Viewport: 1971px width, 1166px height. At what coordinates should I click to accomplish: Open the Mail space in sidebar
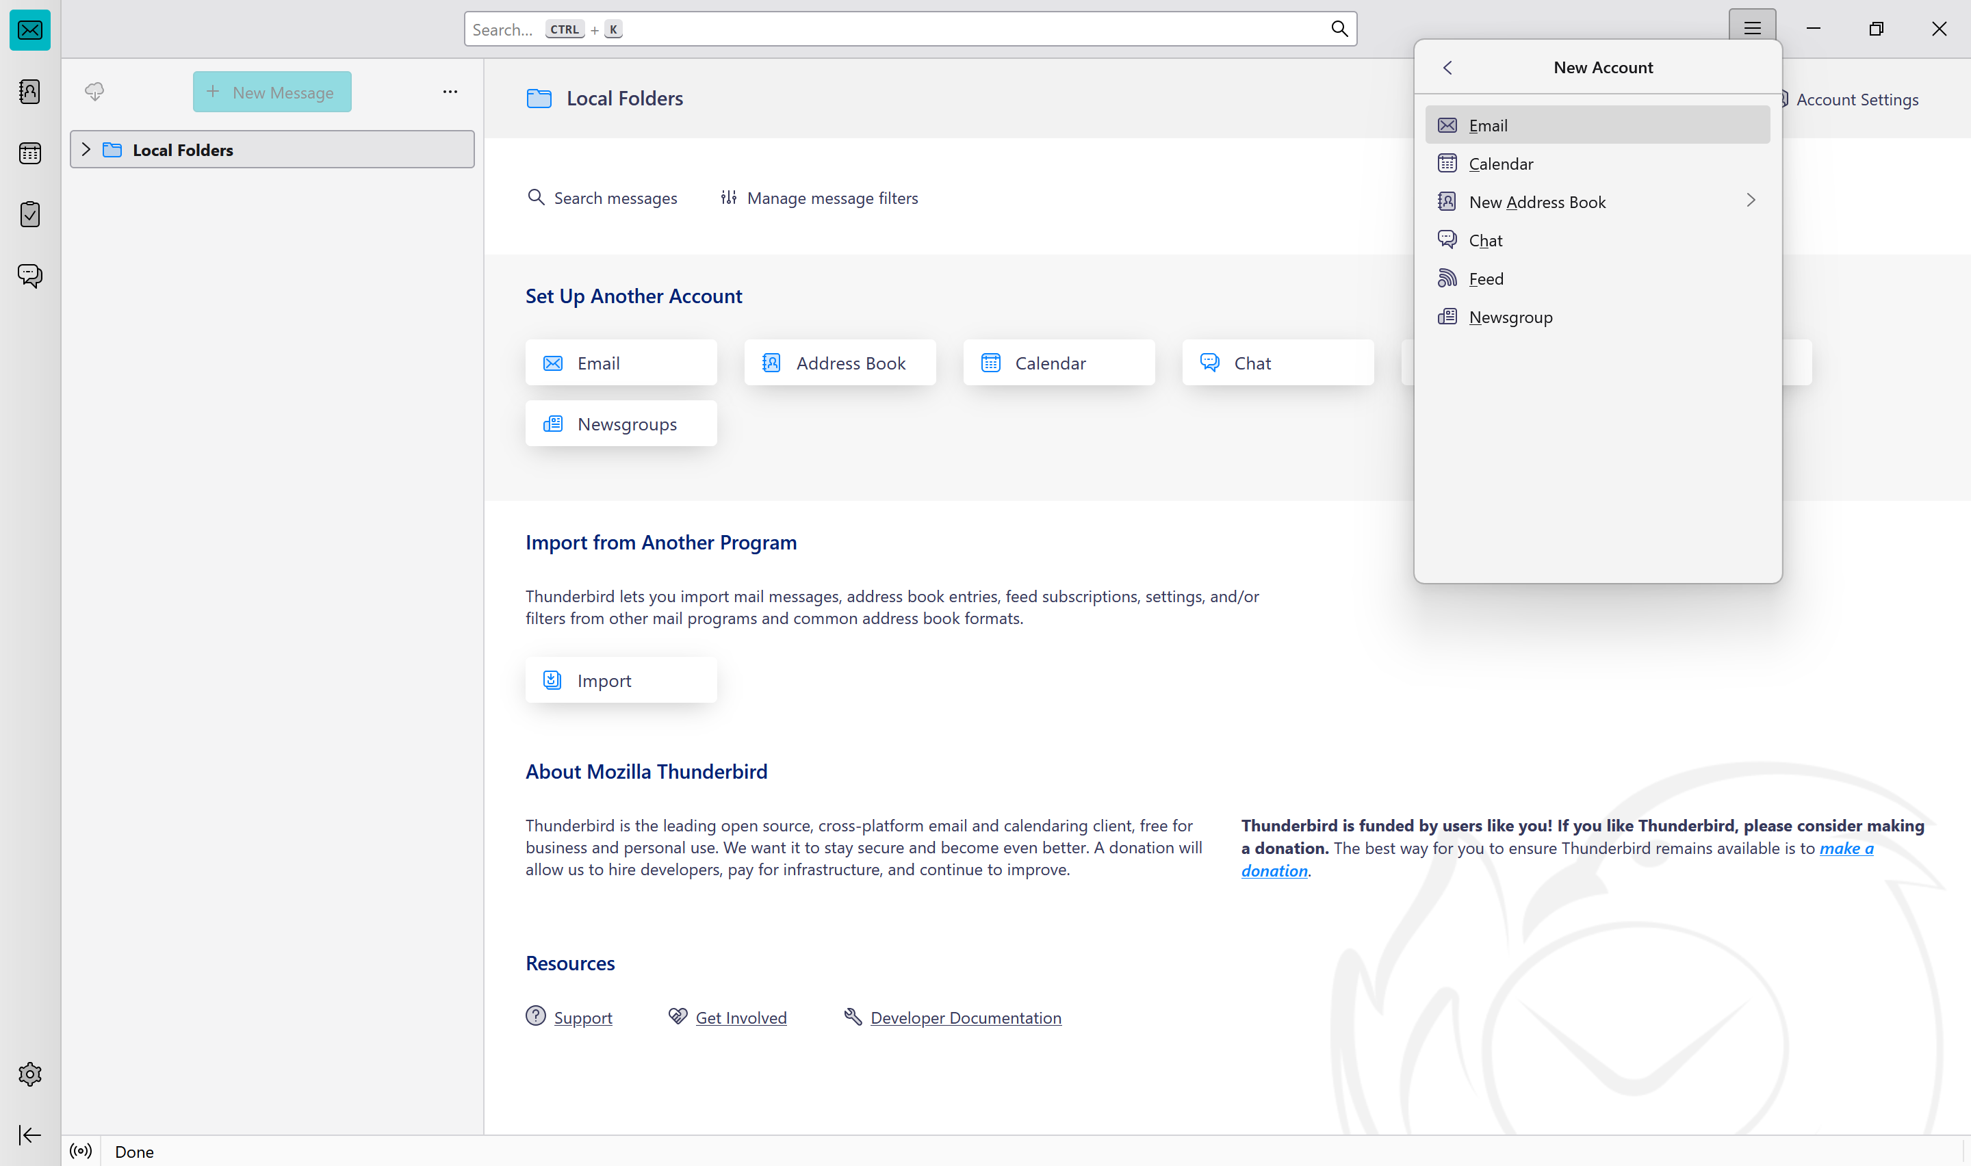point(30,30)
